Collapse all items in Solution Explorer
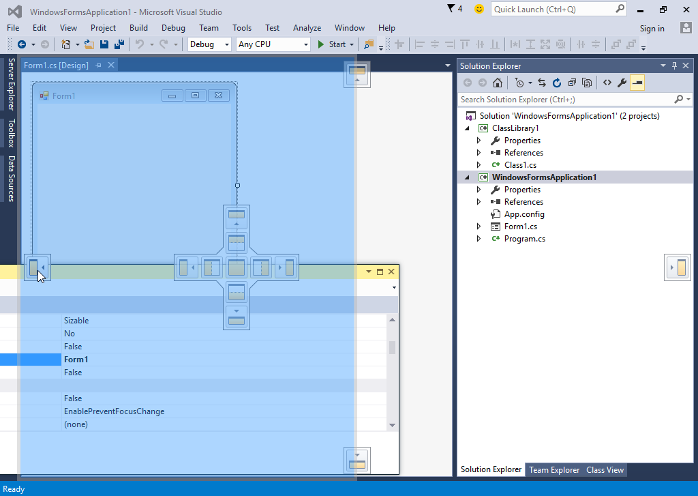The width and height of the screenshot is (698, 496). (572, 83)
